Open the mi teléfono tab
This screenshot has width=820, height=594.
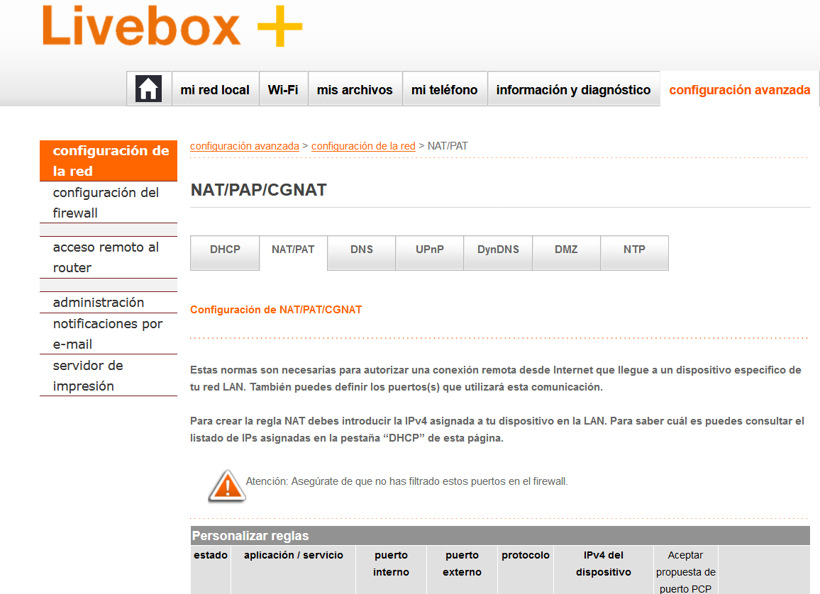click(x=445, y=90)
